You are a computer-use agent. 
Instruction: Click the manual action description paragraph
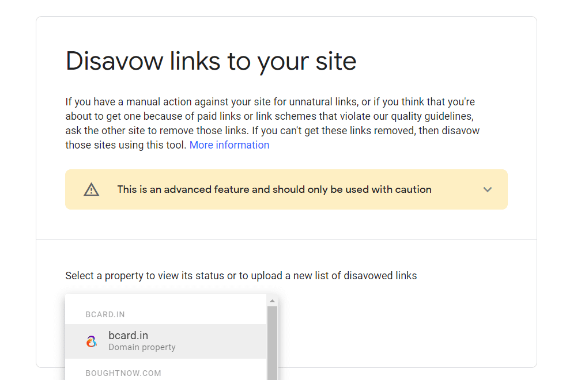273,123
